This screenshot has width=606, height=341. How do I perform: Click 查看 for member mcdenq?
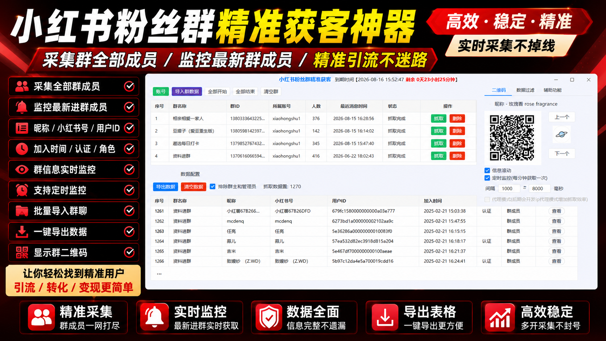click(556, 221)
